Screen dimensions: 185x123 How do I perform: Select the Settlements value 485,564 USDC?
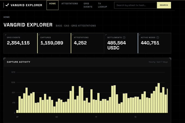pyautogui.click(x=116, y=45)
